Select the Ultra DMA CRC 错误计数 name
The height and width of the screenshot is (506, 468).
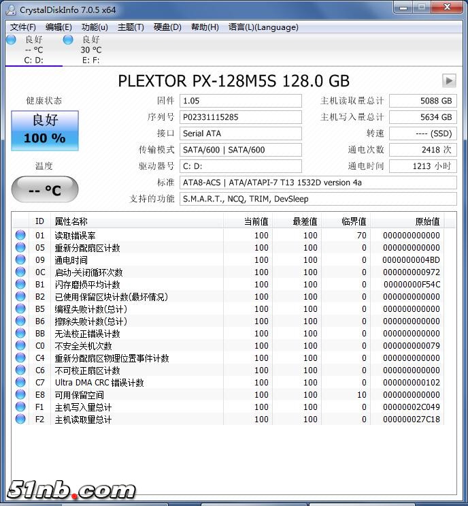pyautogui.click(x=99, y=383)
